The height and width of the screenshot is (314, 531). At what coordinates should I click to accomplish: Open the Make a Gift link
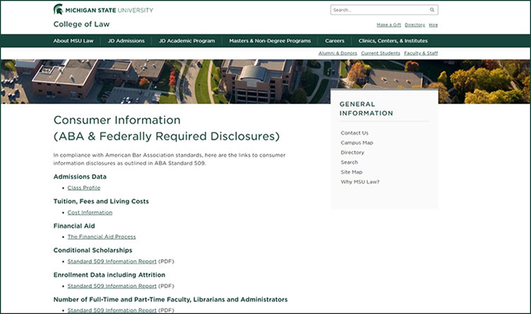pos(389,25)
